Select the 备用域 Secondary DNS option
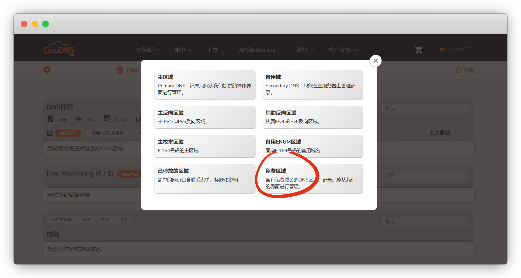Viewport: 521px width, 278px height. tap(312, 84)
